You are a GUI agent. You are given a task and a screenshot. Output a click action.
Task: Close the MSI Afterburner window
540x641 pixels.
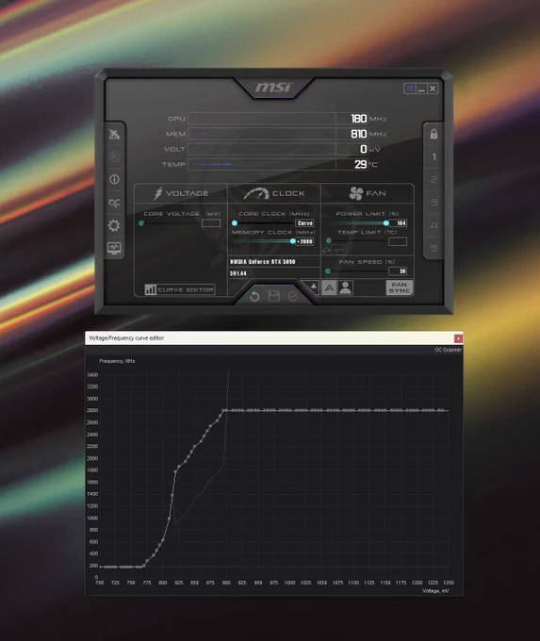click(x=433, y=89)
